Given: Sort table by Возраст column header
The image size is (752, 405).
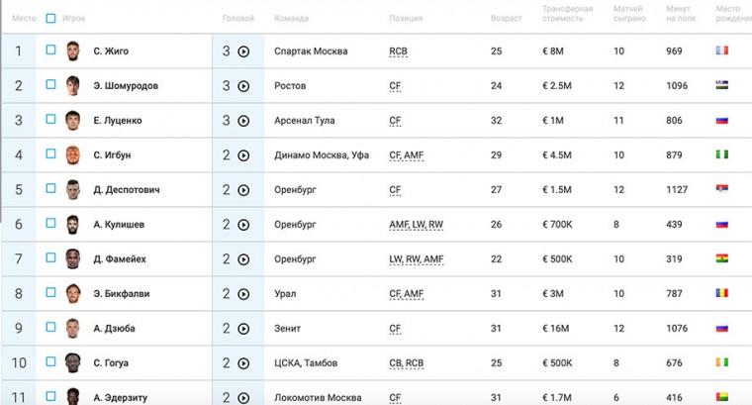Looking at the screenshot, I should coord(506,18).
